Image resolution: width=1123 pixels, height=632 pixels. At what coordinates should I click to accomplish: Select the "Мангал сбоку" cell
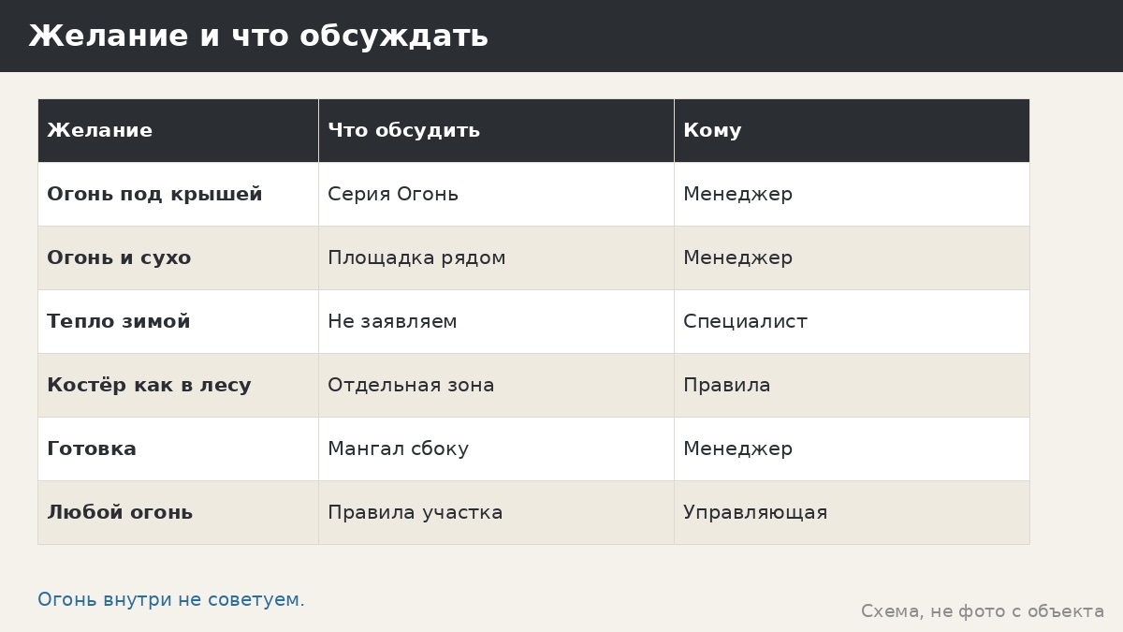coord(496,448)
